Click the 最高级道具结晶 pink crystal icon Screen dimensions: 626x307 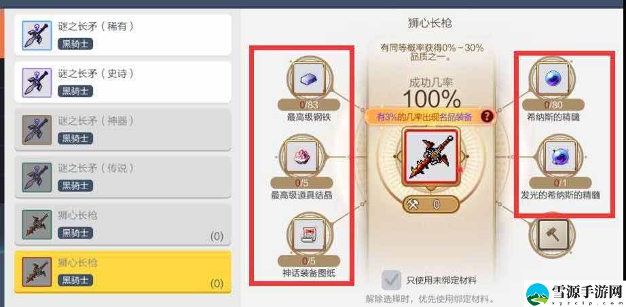click(302, 157)
